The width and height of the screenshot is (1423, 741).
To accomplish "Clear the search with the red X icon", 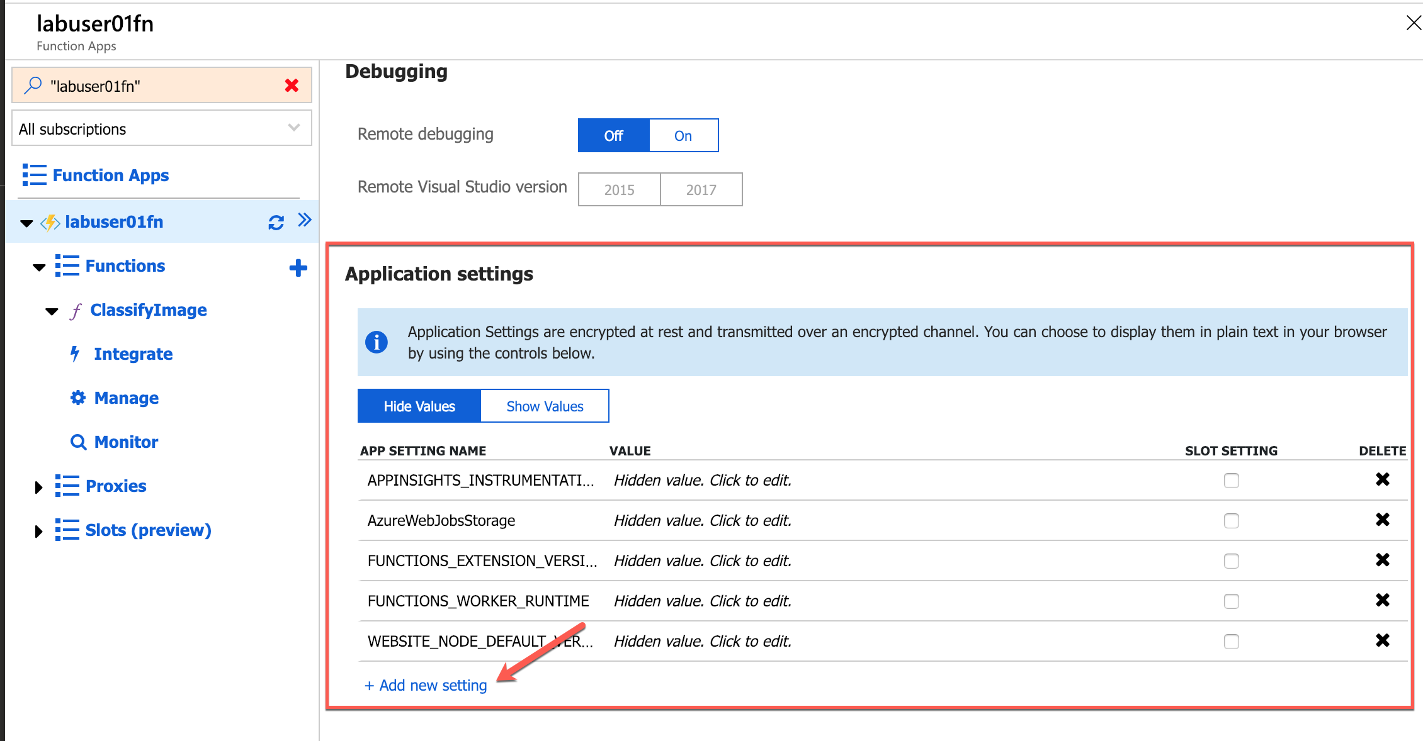I will pyautogui.click(x=292, y=86).
